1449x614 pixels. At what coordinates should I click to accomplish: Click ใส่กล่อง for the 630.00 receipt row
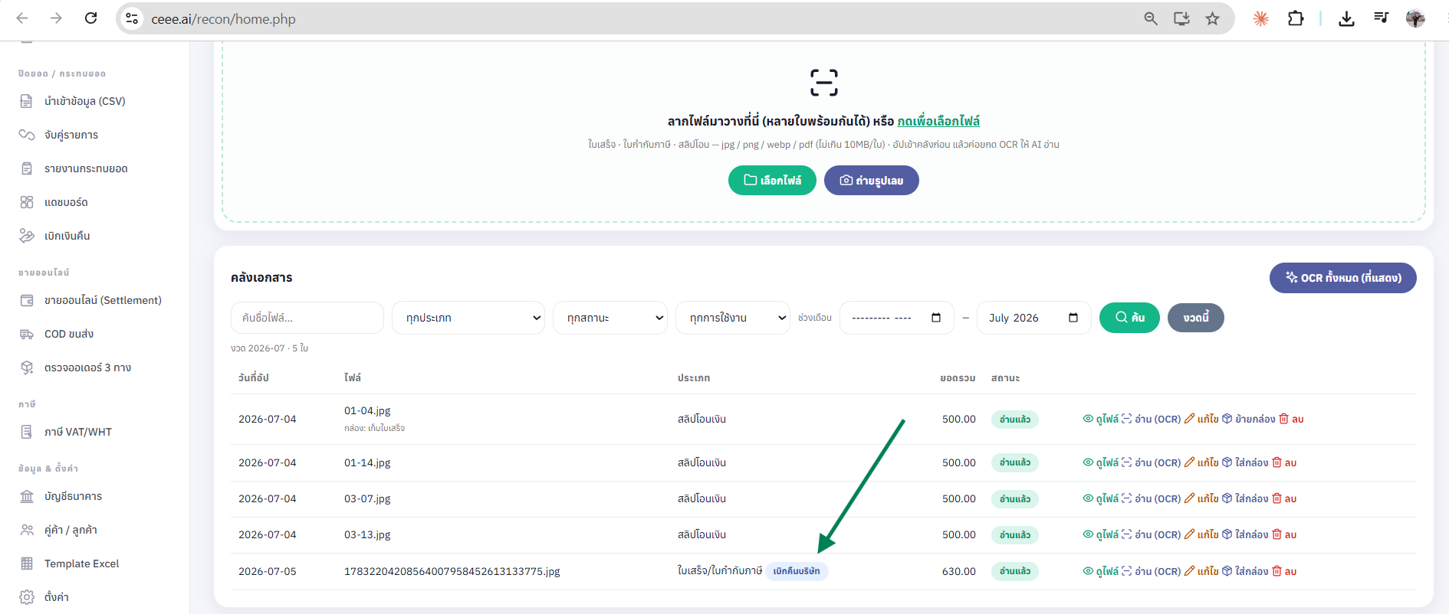(x=1245, y=571)
